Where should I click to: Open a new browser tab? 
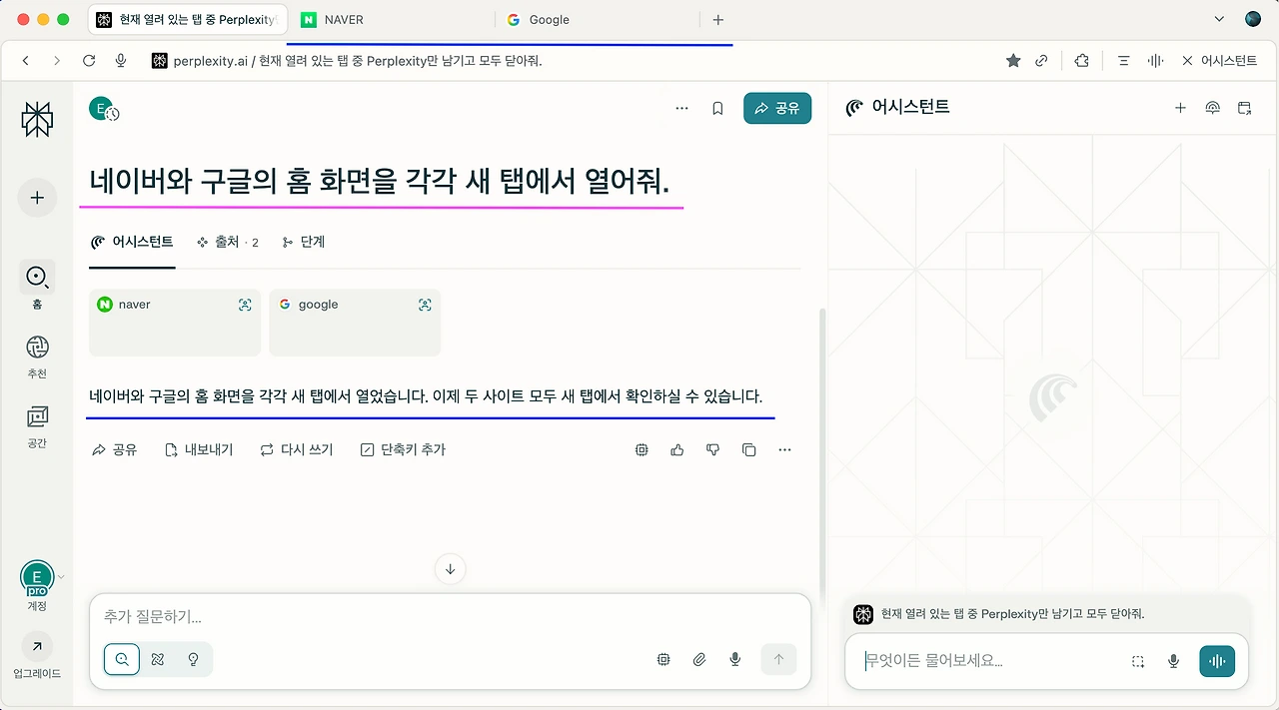pos(717,19)
